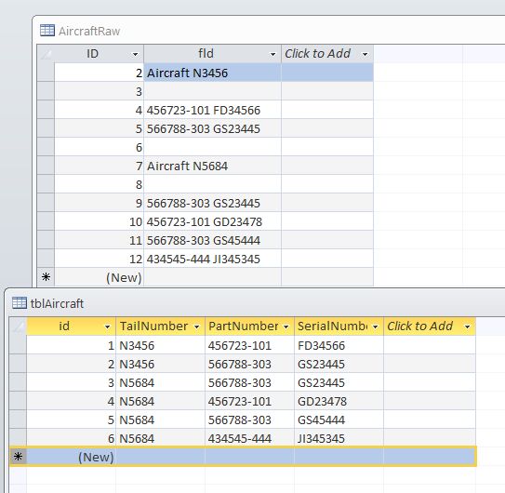
Task: Select the Aircraft N3456 cell
Action: [x=212, y=73]
